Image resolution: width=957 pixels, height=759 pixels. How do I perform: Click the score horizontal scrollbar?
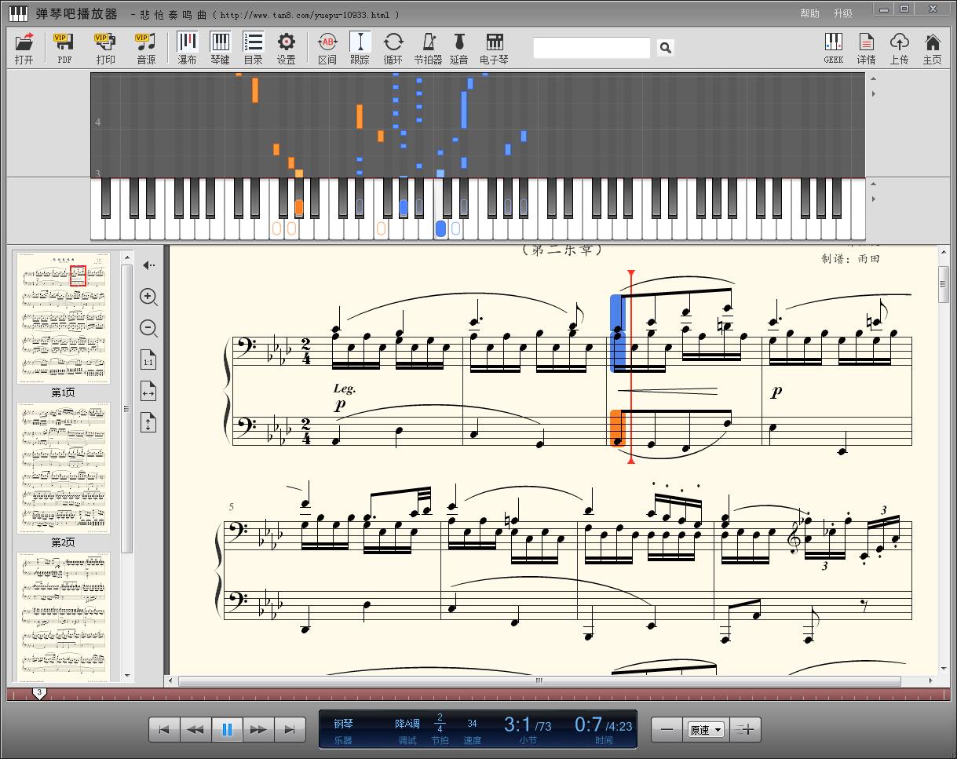[539, 681]
